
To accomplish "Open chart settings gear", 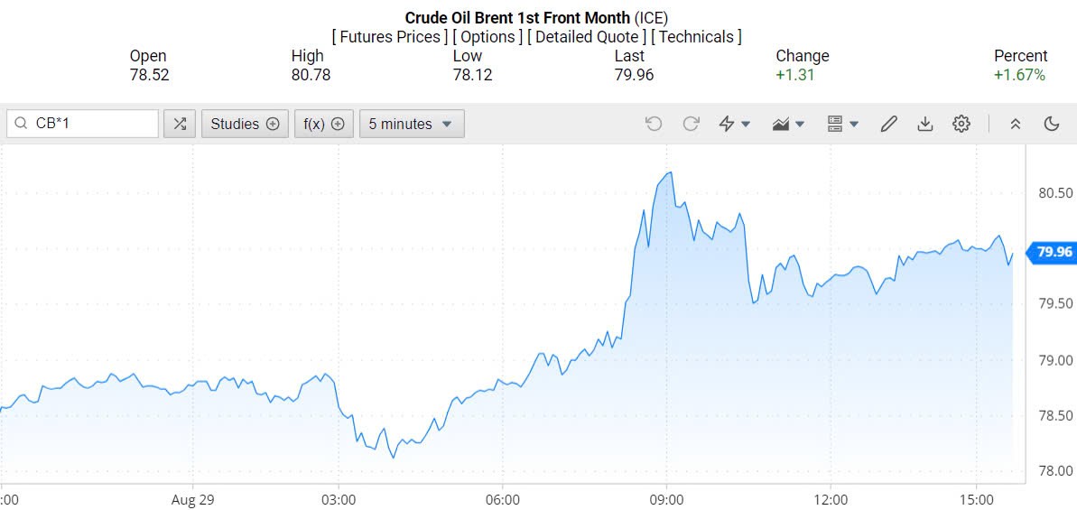I will (x=961, y=124).
